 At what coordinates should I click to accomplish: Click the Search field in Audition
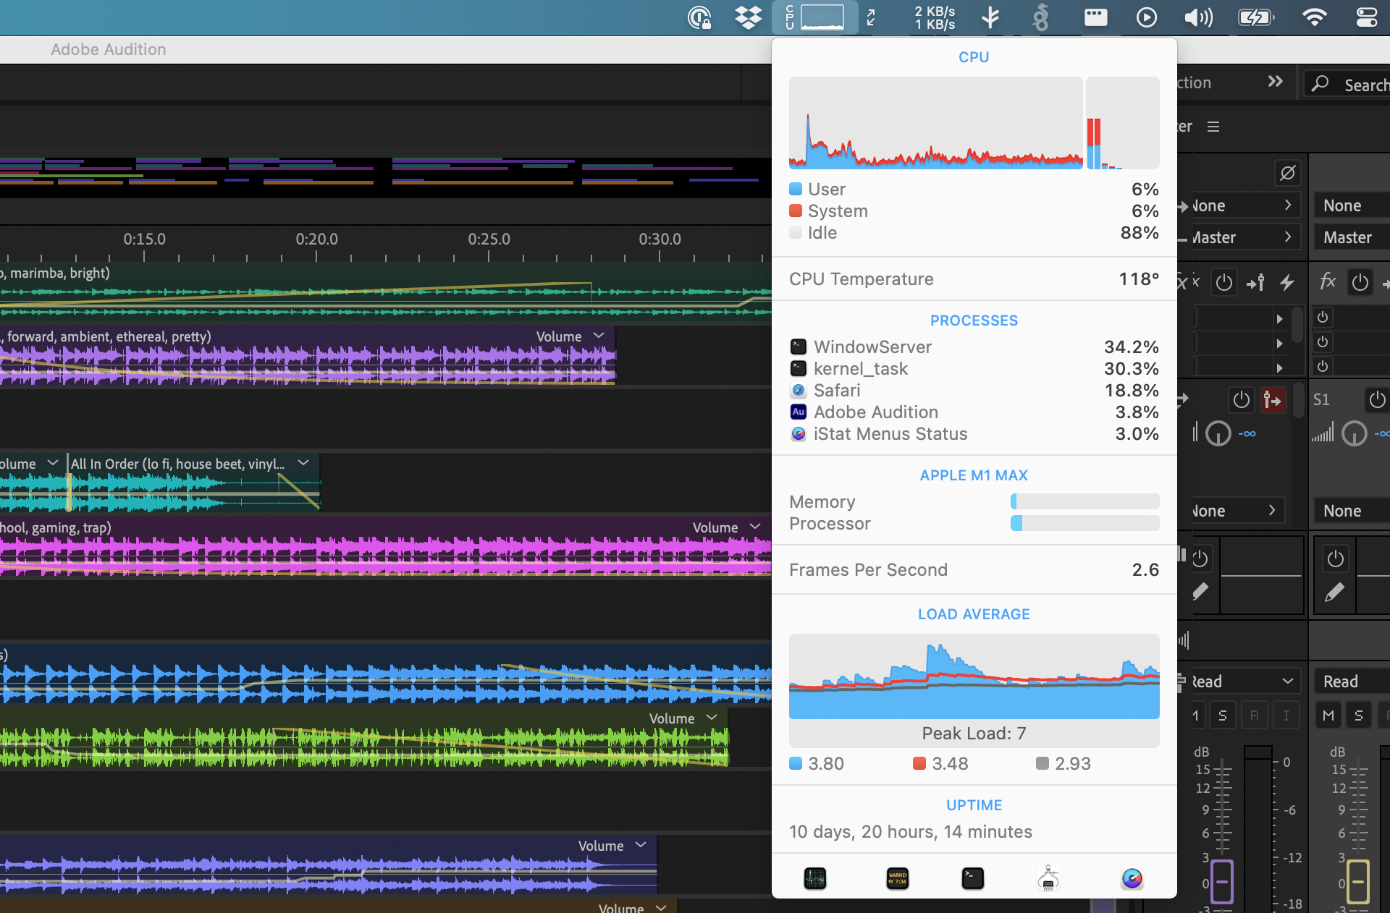point(1348,84)
